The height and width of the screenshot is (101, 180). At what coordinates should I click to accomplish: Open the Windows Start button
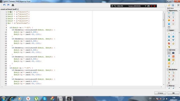pos(3,98)
